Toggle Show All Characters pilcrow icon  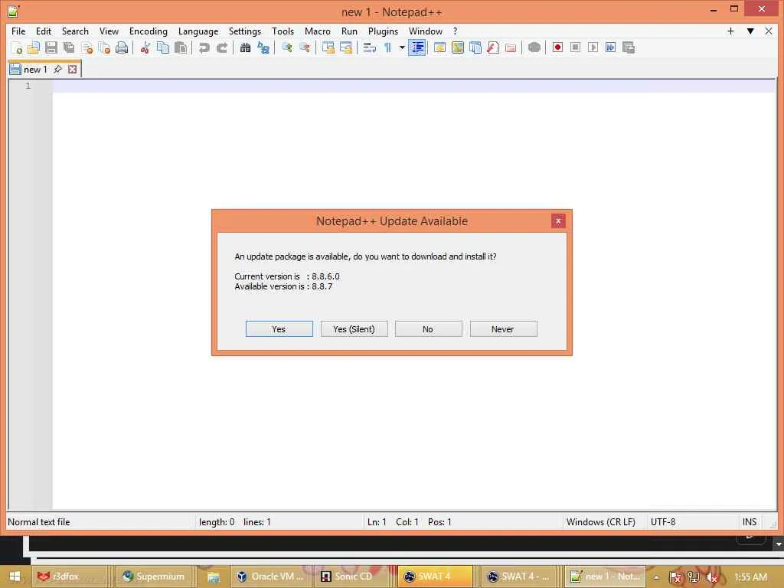[x=387, y=48]
